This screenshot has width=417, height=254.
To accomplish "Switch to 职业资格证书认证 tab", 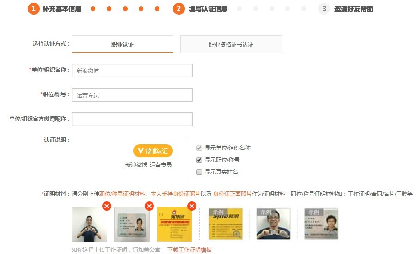I will pyautogui.click(x=231, y=44).
